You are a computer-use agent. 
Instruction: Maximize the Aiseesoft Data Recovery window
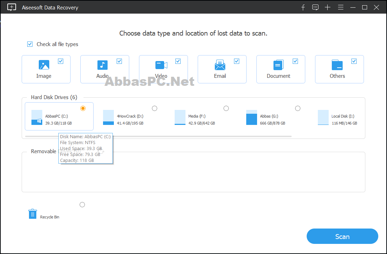point(365,7)
